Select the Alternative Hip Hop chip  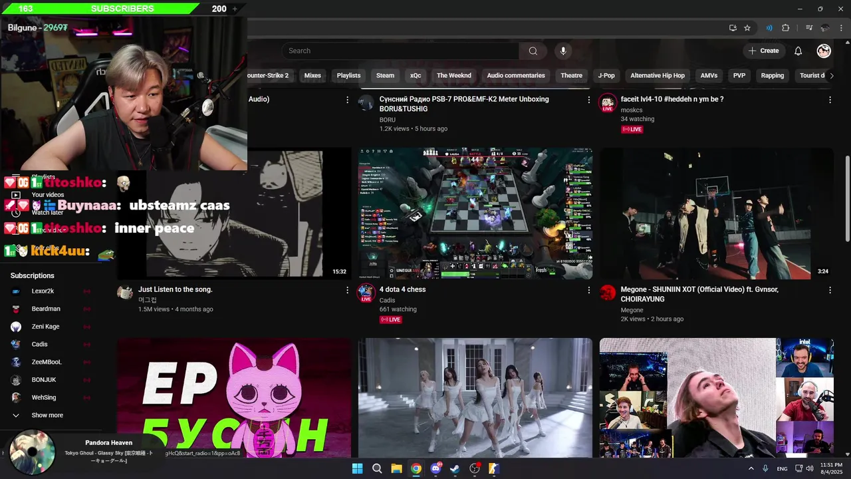click(x=658, y=76)
